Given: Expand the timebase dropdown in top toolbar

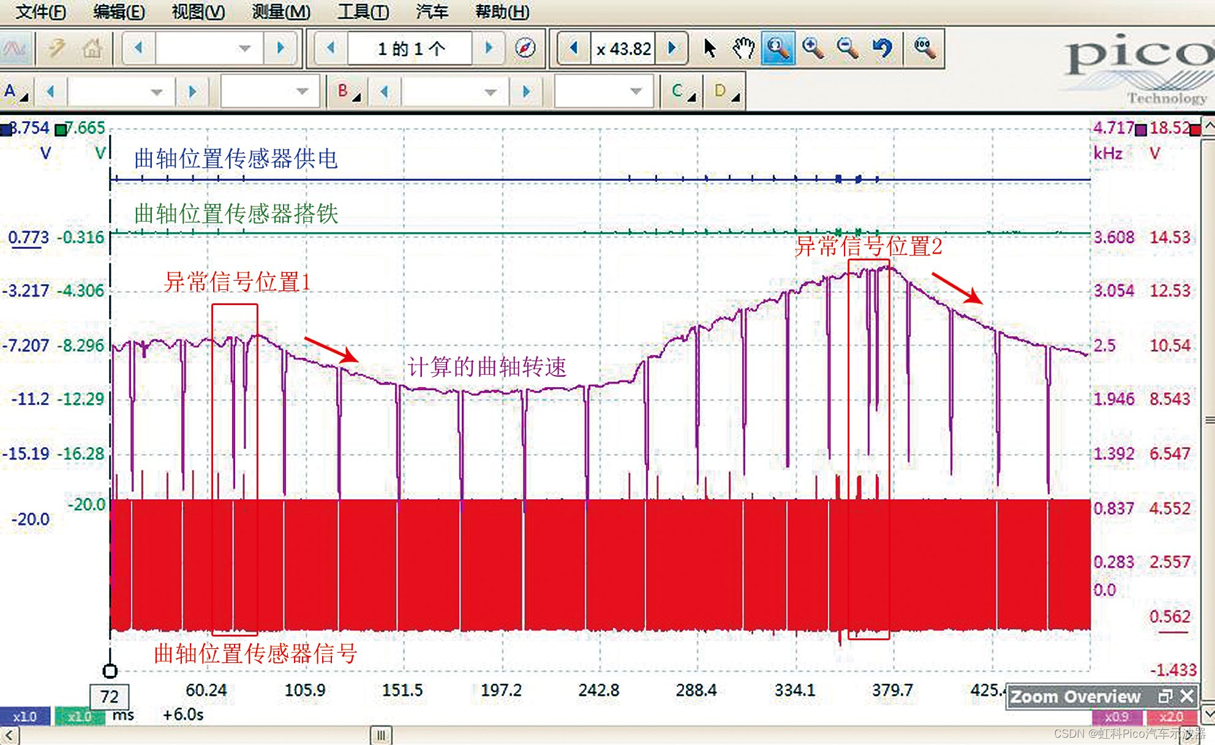Looking at the screenshot, I should coord(244,48).
